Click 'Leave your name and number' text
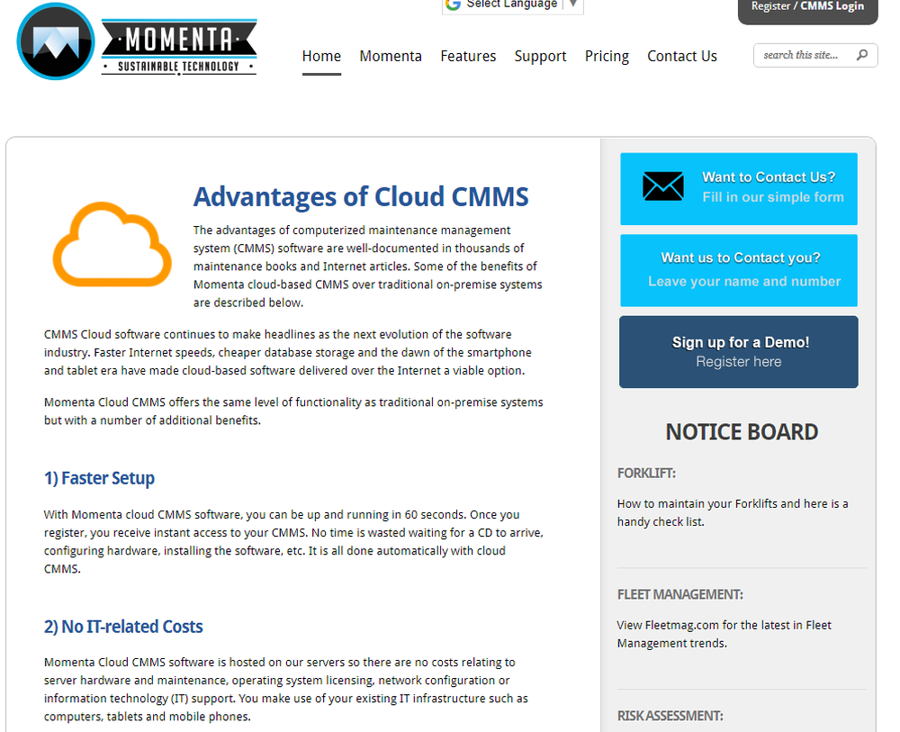 744,281
